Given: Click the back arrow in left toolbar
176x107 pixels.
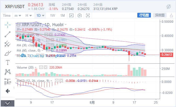Looking at the screenshot, I should [x=8, y=91].
